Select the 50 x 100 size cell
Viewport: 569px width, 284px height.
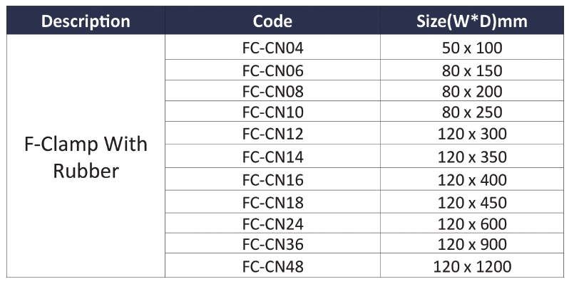(472, 48)
